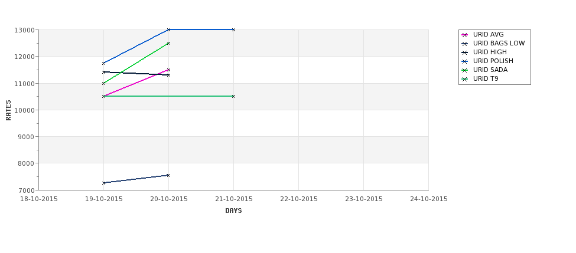Click the magenta AVG point on 20-10-2015
Screen dimensions: 576x253
click(168, 70)
